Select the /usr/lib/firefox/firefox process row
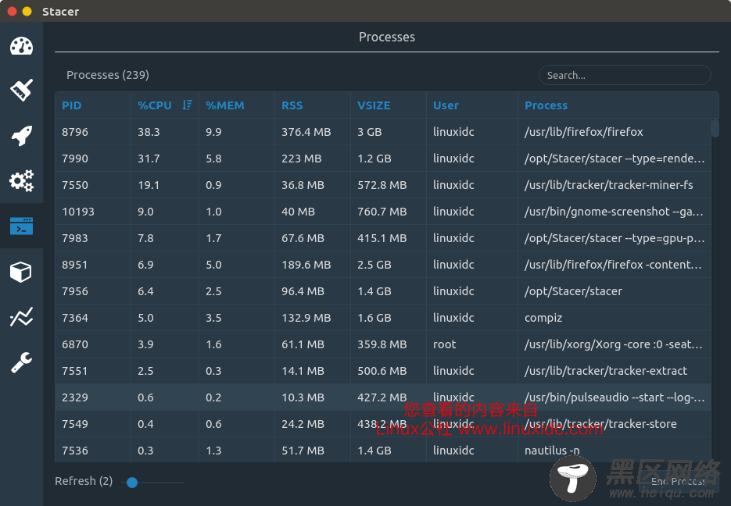This screenshot has width=731, height=506. [383, 132]
